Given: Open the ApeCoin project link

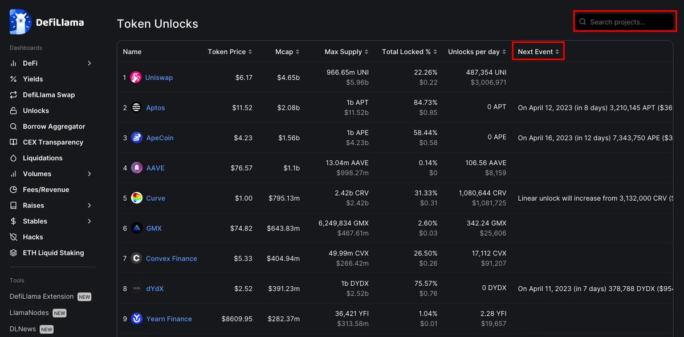Looking at the screenshot, I should point(160,138).
